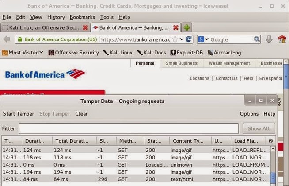The width and height of the screenshot is (289, 186).
Task: Open the column picker icon in table header
Action: (271, 141)
